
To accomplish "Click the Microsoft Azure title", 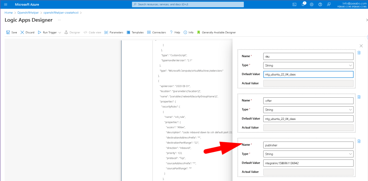I will point(27,4).
